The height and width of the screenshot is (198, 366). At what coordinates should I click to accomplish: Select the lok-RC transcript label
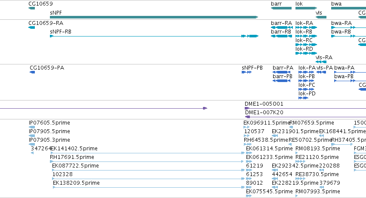[304, 40]
